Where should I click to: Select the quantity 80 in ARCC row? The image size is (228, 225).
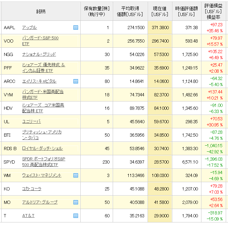(x=107, y=81)
